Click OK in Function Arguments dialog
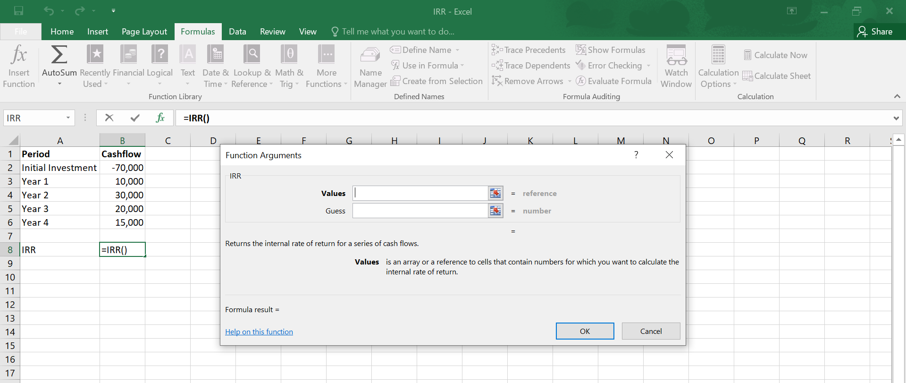The height and width of the screenshot is (383, 906). pyautogui.click(x=585, y=331)
